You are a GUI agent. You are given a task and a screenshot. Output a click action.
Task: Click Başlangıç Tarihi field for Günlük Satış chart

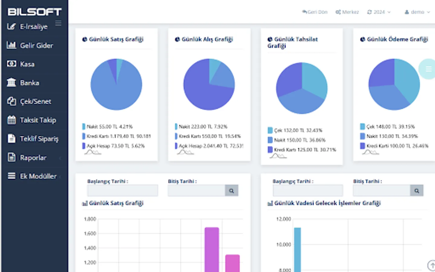(x=123, y=191)
